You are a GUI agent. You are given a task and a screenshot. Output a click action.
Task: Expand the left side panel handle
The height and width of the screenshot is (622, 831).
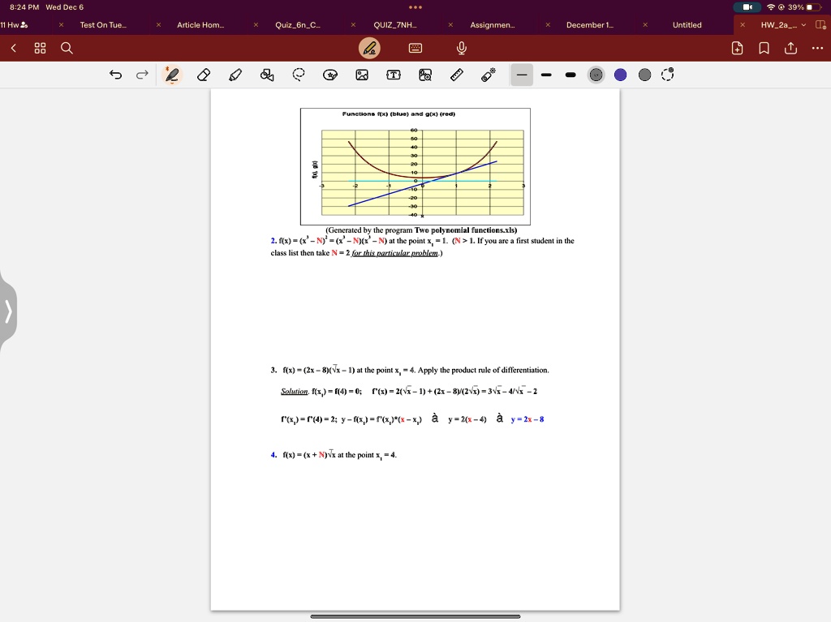coord(8,311)
